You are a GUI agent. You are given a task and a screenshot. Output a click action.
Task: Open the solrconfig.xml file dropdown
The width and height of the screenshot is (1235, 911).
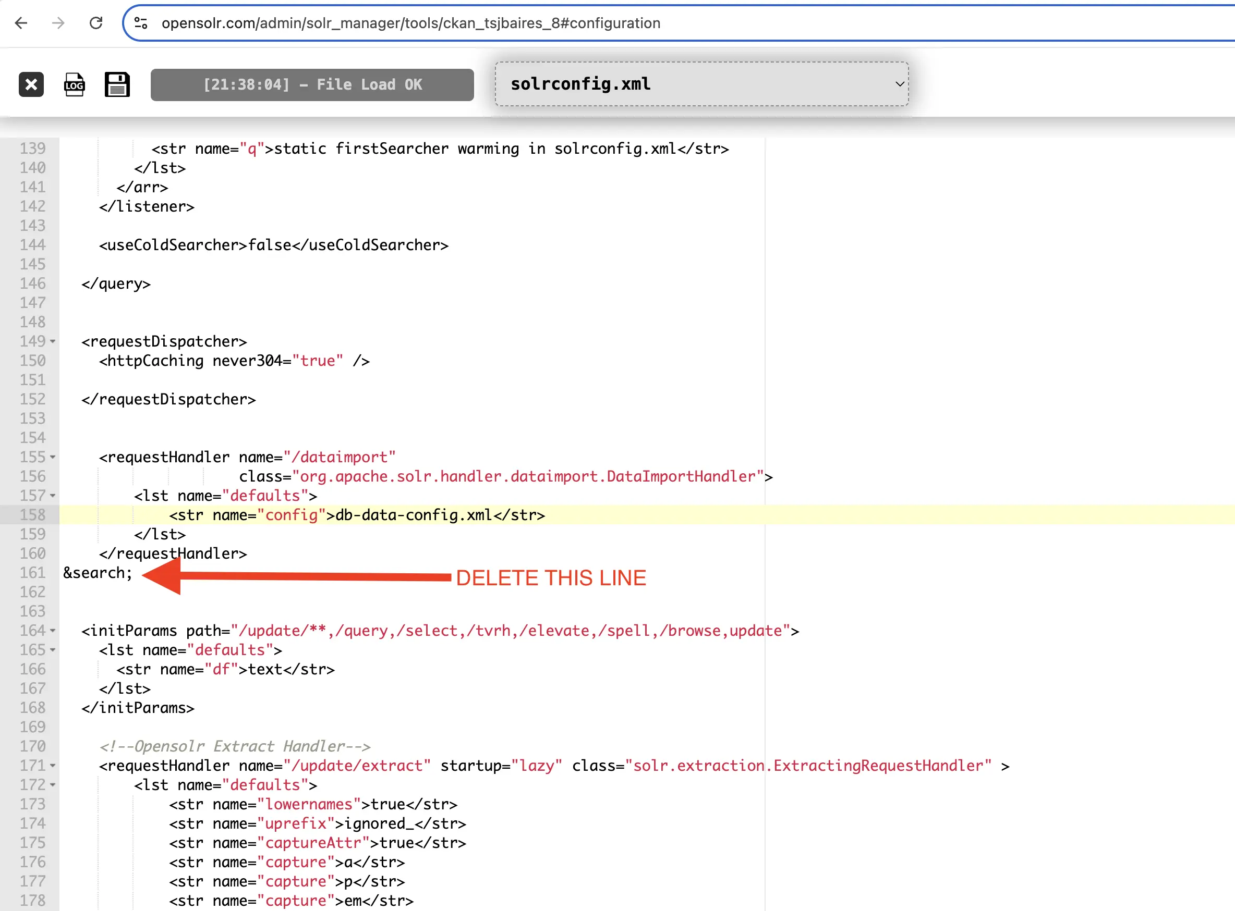click(701, 84)
